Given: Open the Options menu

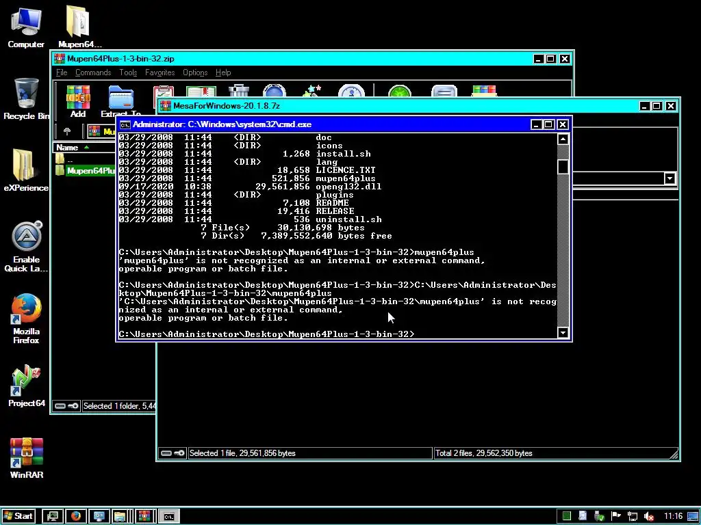Looking at the screenshot, I should pos(195,72).
